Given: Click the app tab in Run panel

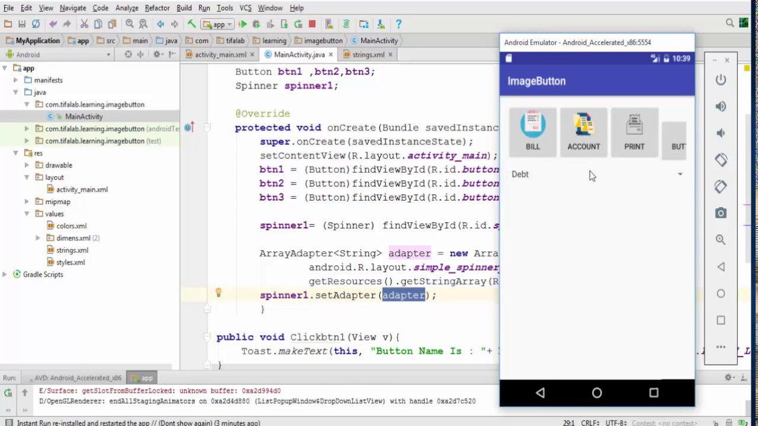Looking at the screenshot, I should pos(142,377).
